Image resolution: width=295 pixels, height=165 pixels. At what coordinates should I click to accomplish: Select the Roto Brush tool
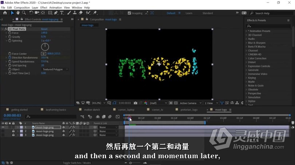88,13
